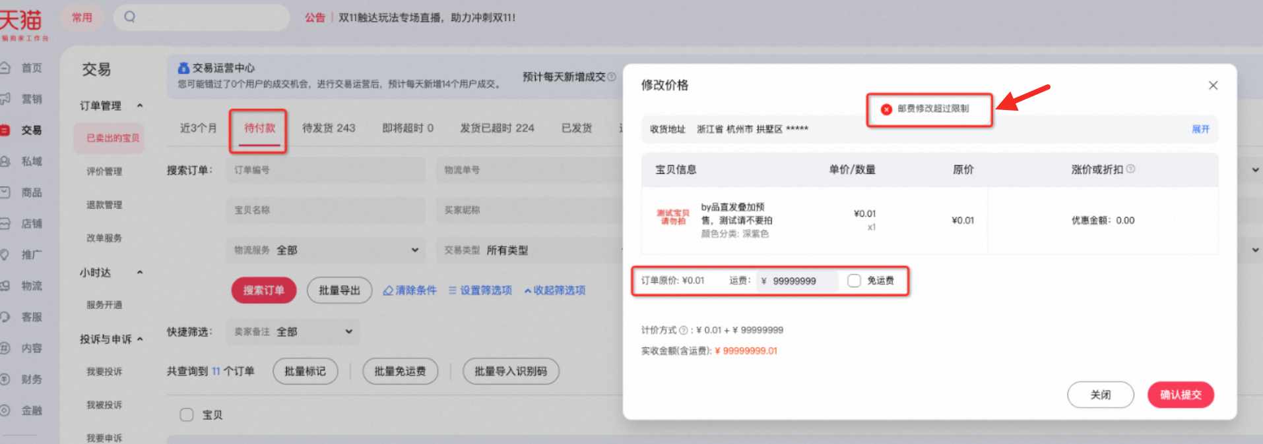Click the 清除条件 link
Viewport: 1263px width, 444px height.
point(410,291)
